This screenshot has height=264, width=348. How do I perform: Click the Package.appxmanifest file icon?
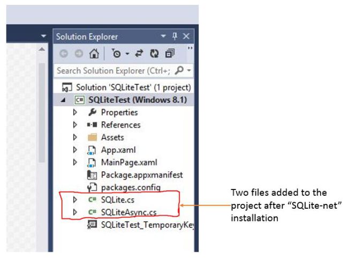92,175
